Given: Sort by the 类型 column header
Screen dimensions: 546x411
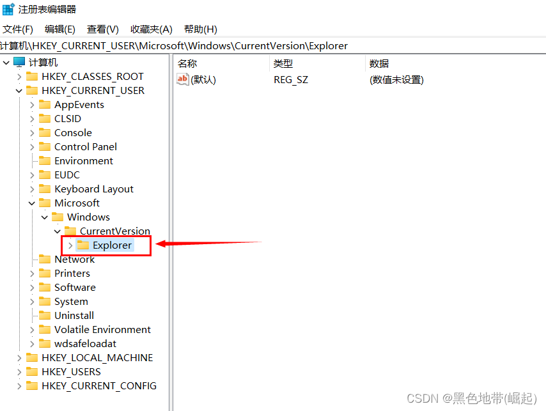Looking at the screenshot, I should point(318,64).
